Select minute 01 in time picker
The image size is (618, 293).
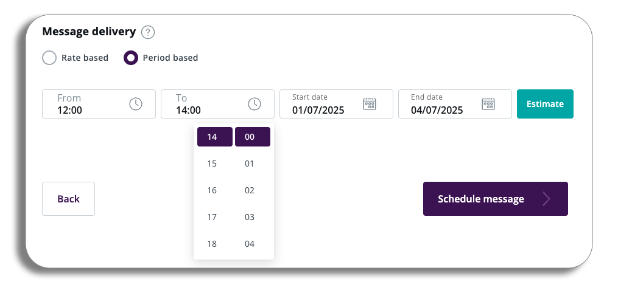click(249, 164)
